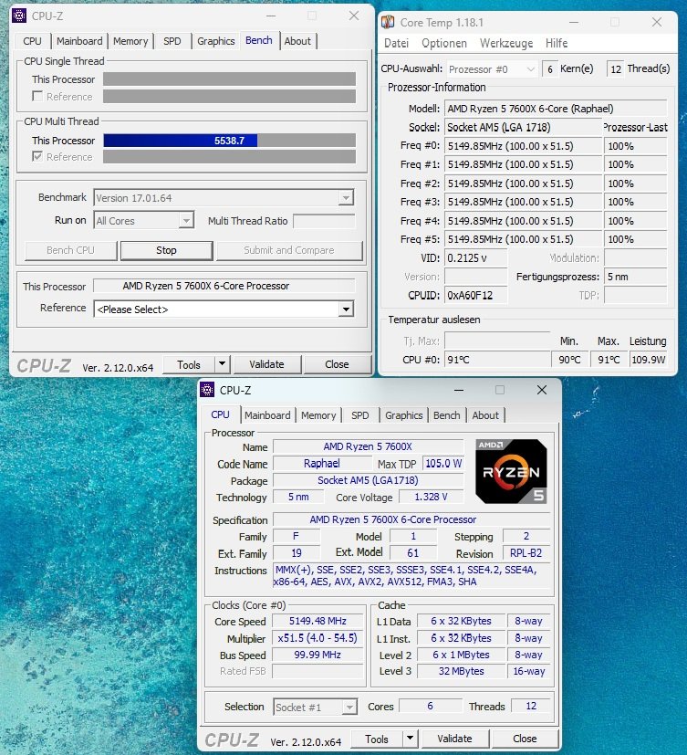
Task: Click the Core Temp app icon in its title bar
Action: 388,22
